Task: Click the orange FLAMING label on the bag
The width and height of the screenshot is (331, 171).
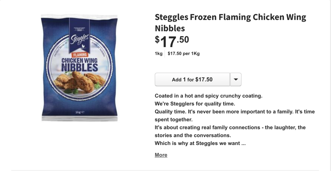Action: 80,55
